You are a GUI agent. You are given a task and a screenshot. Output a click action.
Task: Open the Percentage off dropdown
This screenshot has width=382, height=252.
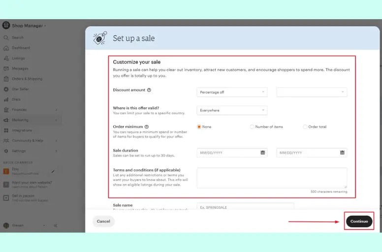click(x=232, y=92)
